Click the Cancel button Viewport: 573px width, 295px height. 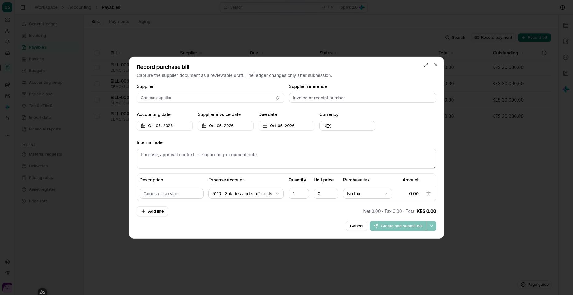(x=357, y=226)
